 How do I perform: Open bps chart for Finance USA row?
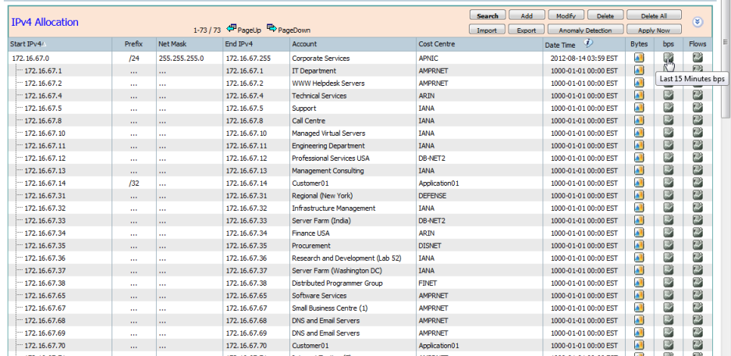[x=668, y=233]
